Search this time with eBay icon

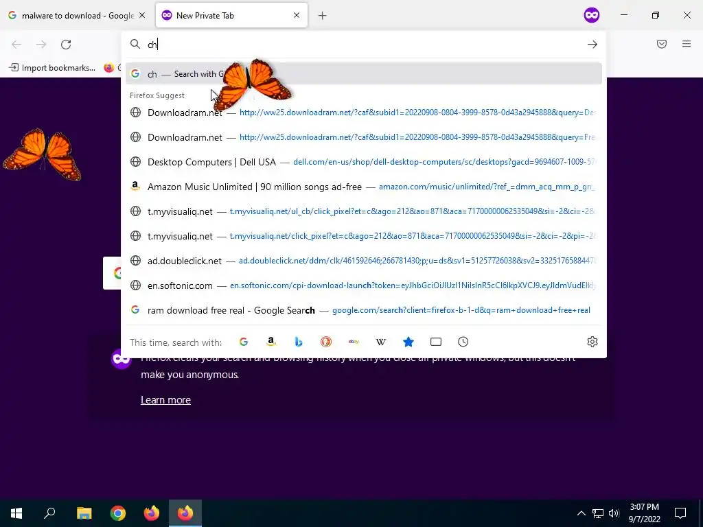(x=354, y=342)
